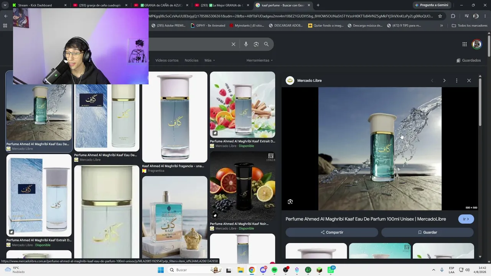Show hidden system tray icons
This screenshot has height=276, width=491.
(433, 270)
